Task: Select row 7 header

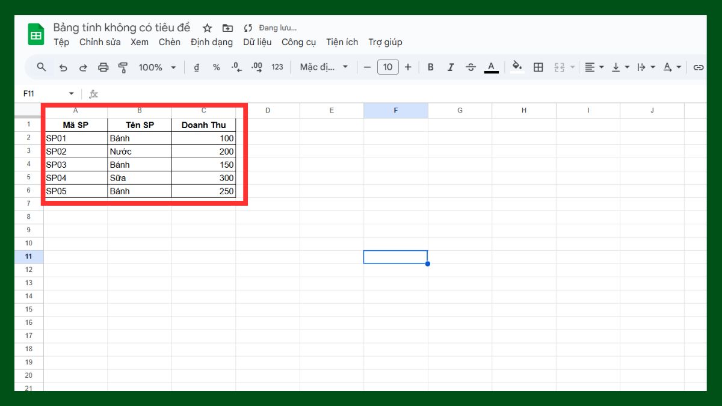Action: [x=29, y=204]
